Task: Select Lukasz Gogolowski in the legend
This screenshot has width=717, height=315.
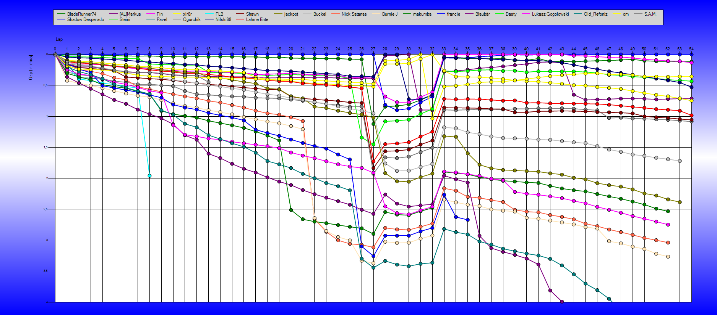Action: click(x=550, y=14)
